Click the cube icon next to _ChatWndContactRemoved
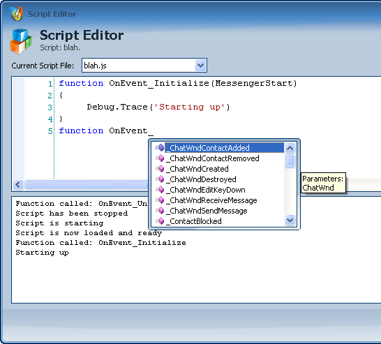Image resolution: width=381 pixels, height=344 pixels. click(160, 158)
